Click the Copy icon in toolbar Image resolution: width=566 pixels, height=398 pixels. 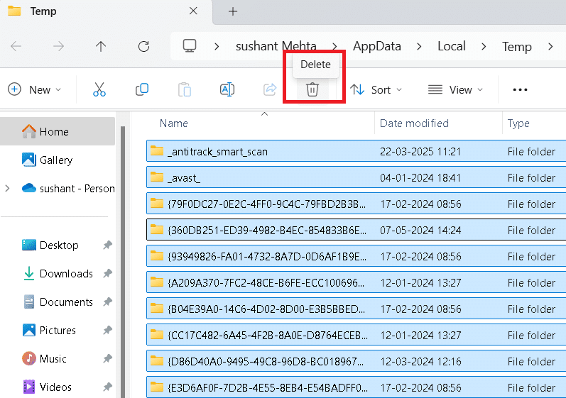click(142, 89)
